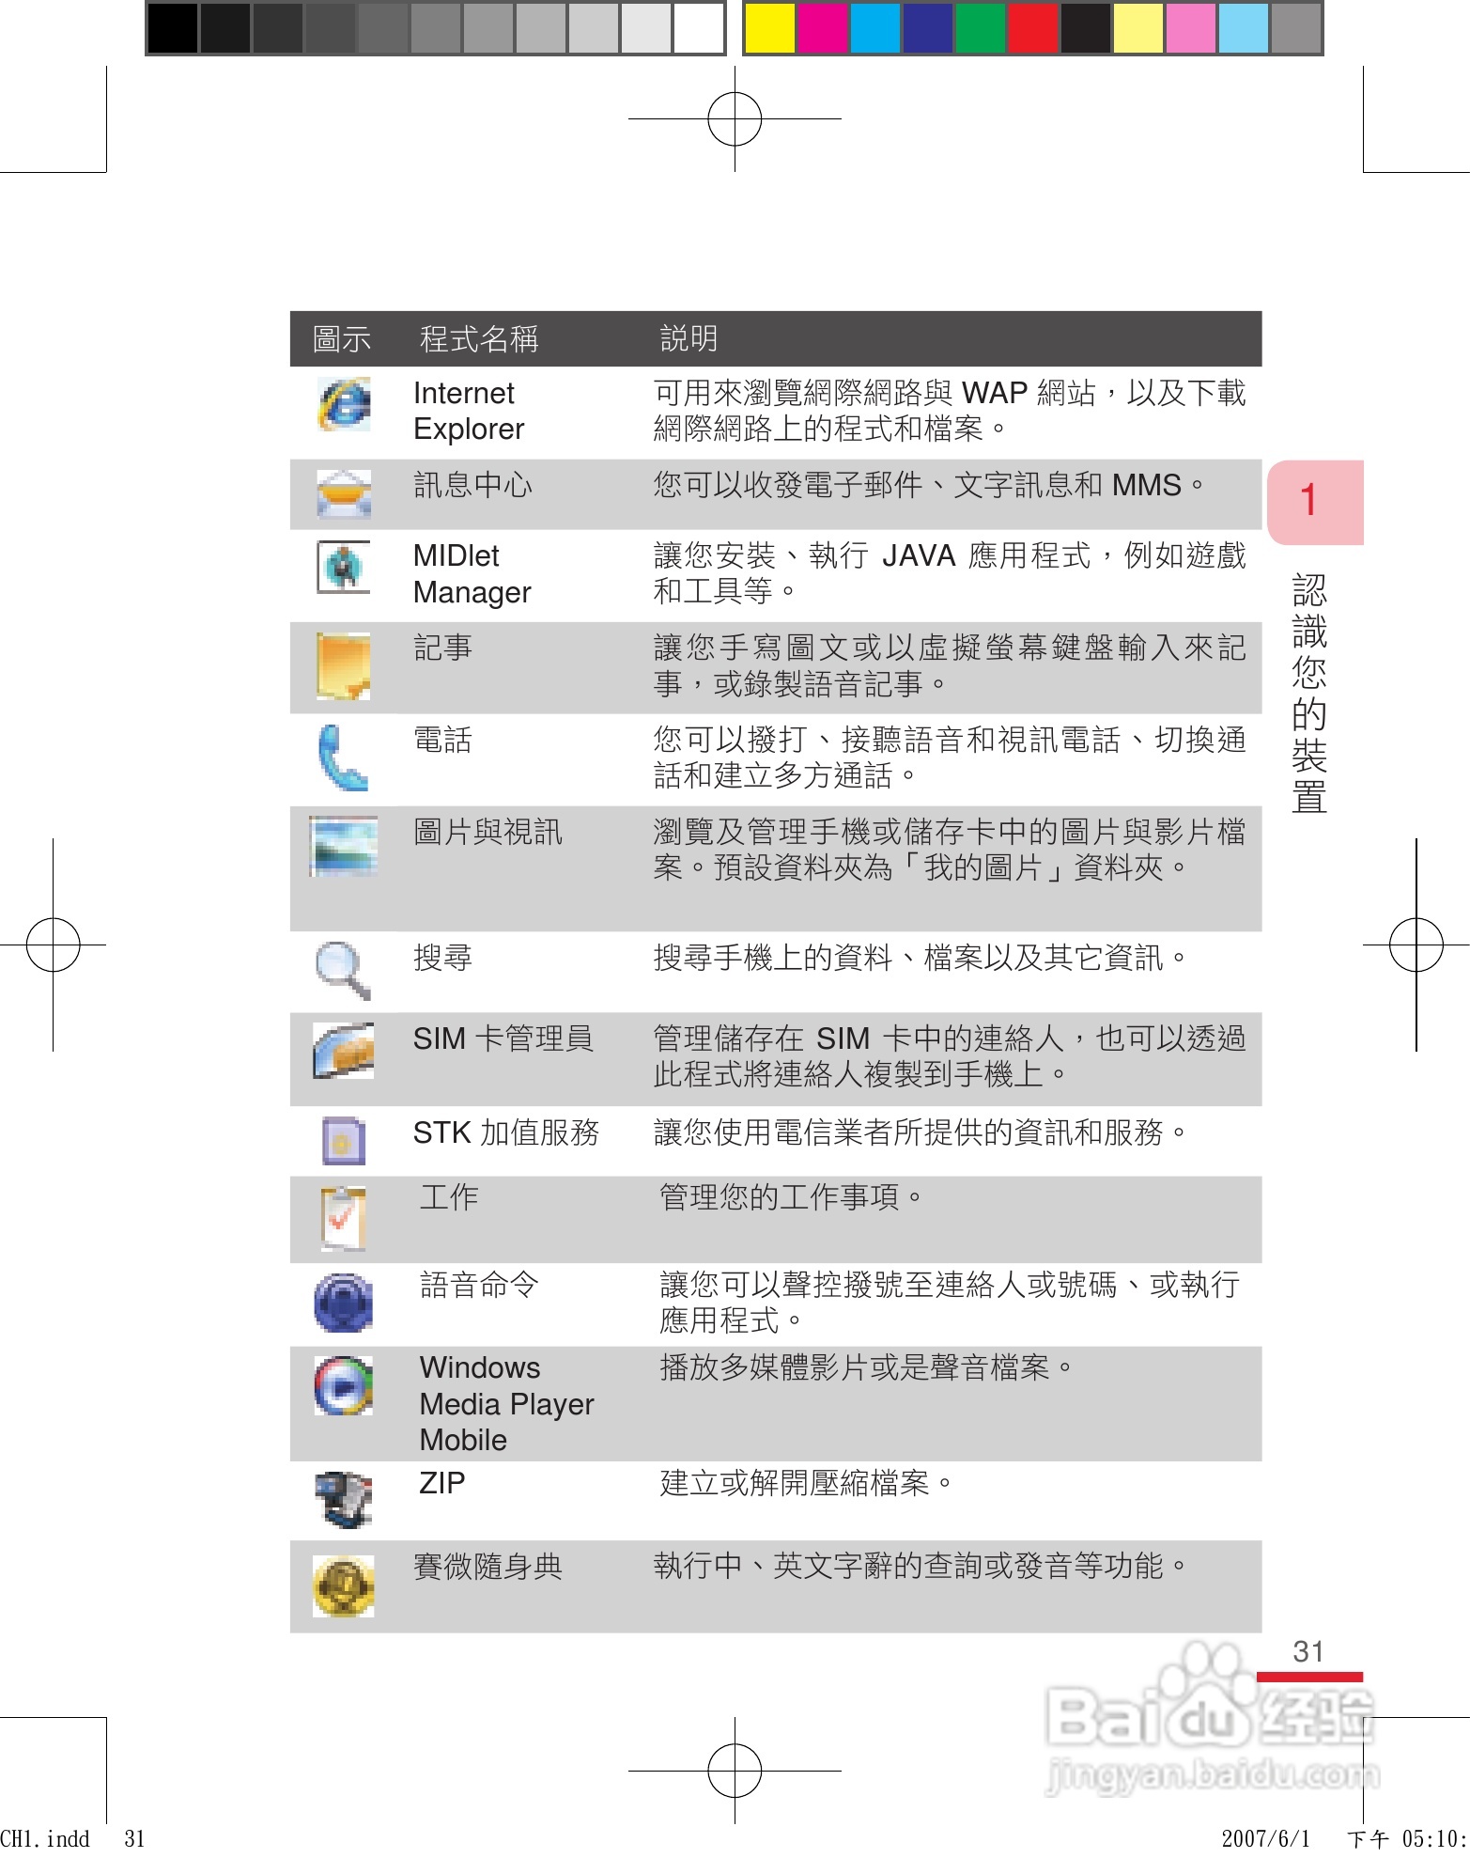Click the SIM 卡管理員 icon
Screen dimensions: 1470x1858
coord(344,1051)
